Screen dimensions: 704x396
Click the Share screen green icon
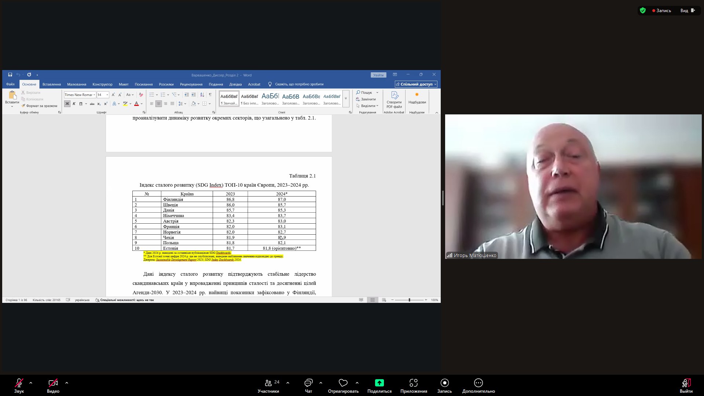(379, 383)
